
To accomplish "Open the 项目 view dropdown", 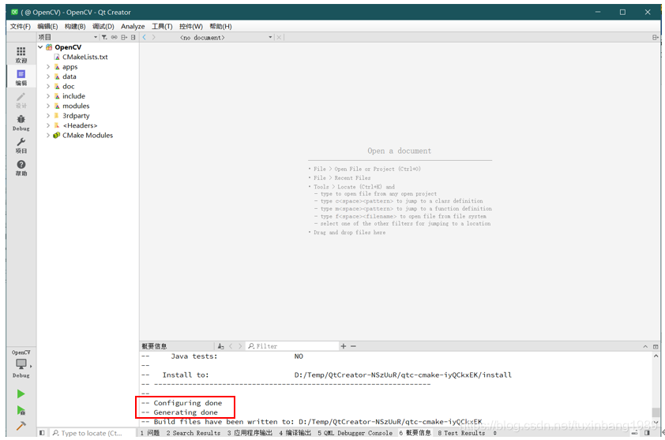I will point(68,37).
